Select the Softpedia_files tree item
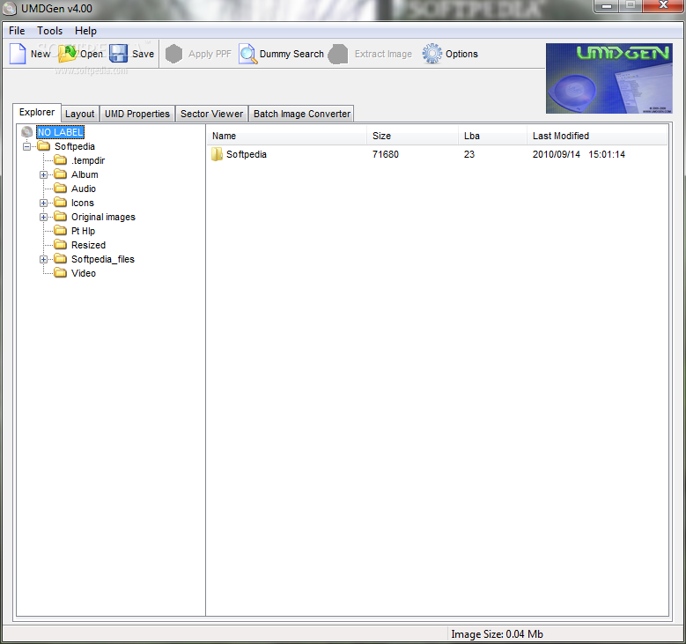 click(x=103, y=259)
